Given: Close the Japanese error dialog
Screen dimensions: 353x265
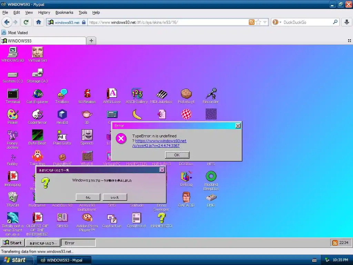Looking at the screenshot, I should tap(162, 170).
